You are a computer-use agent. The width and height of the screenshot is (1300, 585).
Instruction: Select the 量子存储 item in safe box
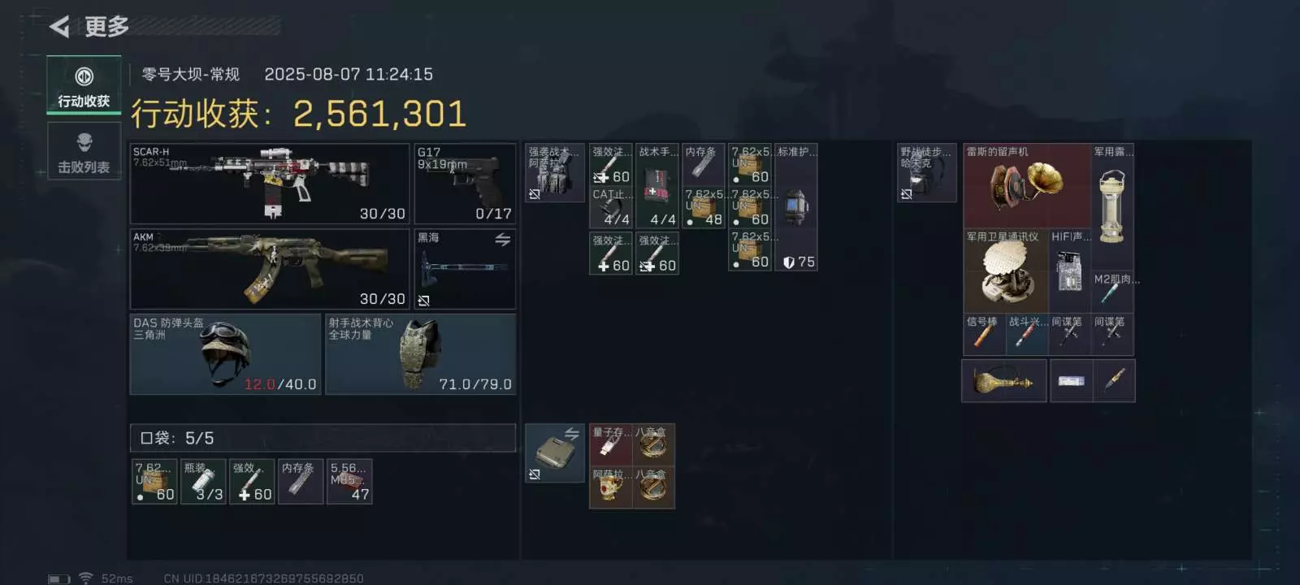coord(611,445)
